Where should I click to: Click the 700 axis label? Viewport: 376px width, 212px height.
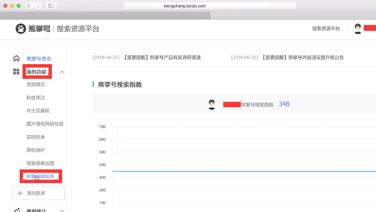coord(102,127)
